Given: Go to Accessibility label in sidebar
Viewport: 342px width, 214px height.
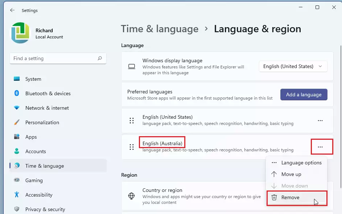Looking at the screenshot, I should click(x=39, y=195).
